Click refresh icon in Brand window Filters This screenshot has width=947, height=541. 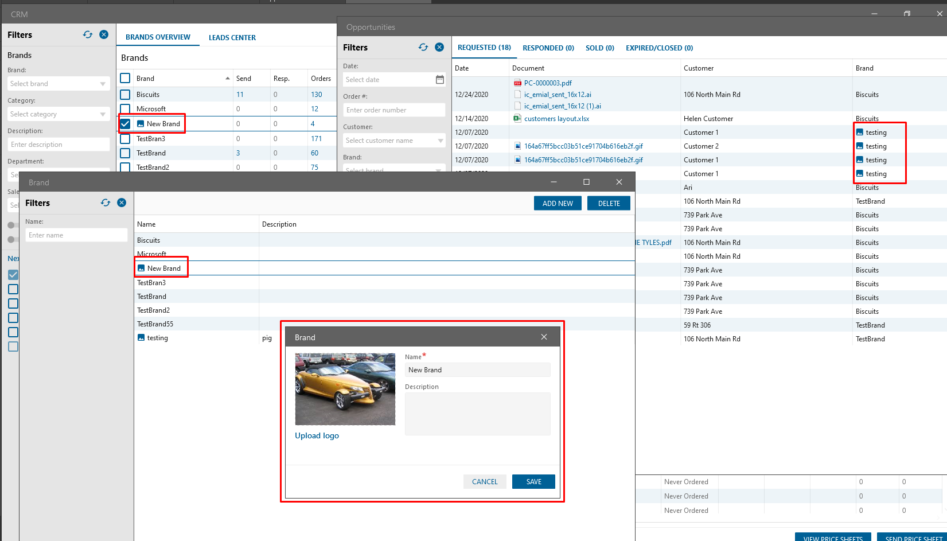(x=106, y=203)
